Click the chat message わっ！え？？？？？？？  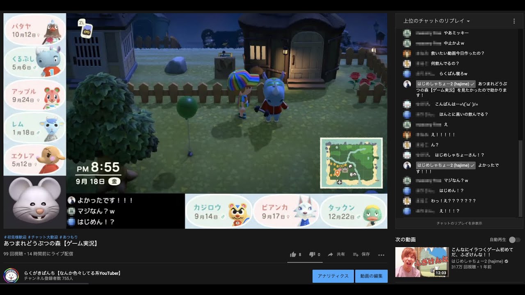point(453,201)
